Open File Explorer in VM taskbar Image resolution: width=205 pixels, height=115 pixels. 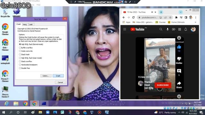point(16,103)
